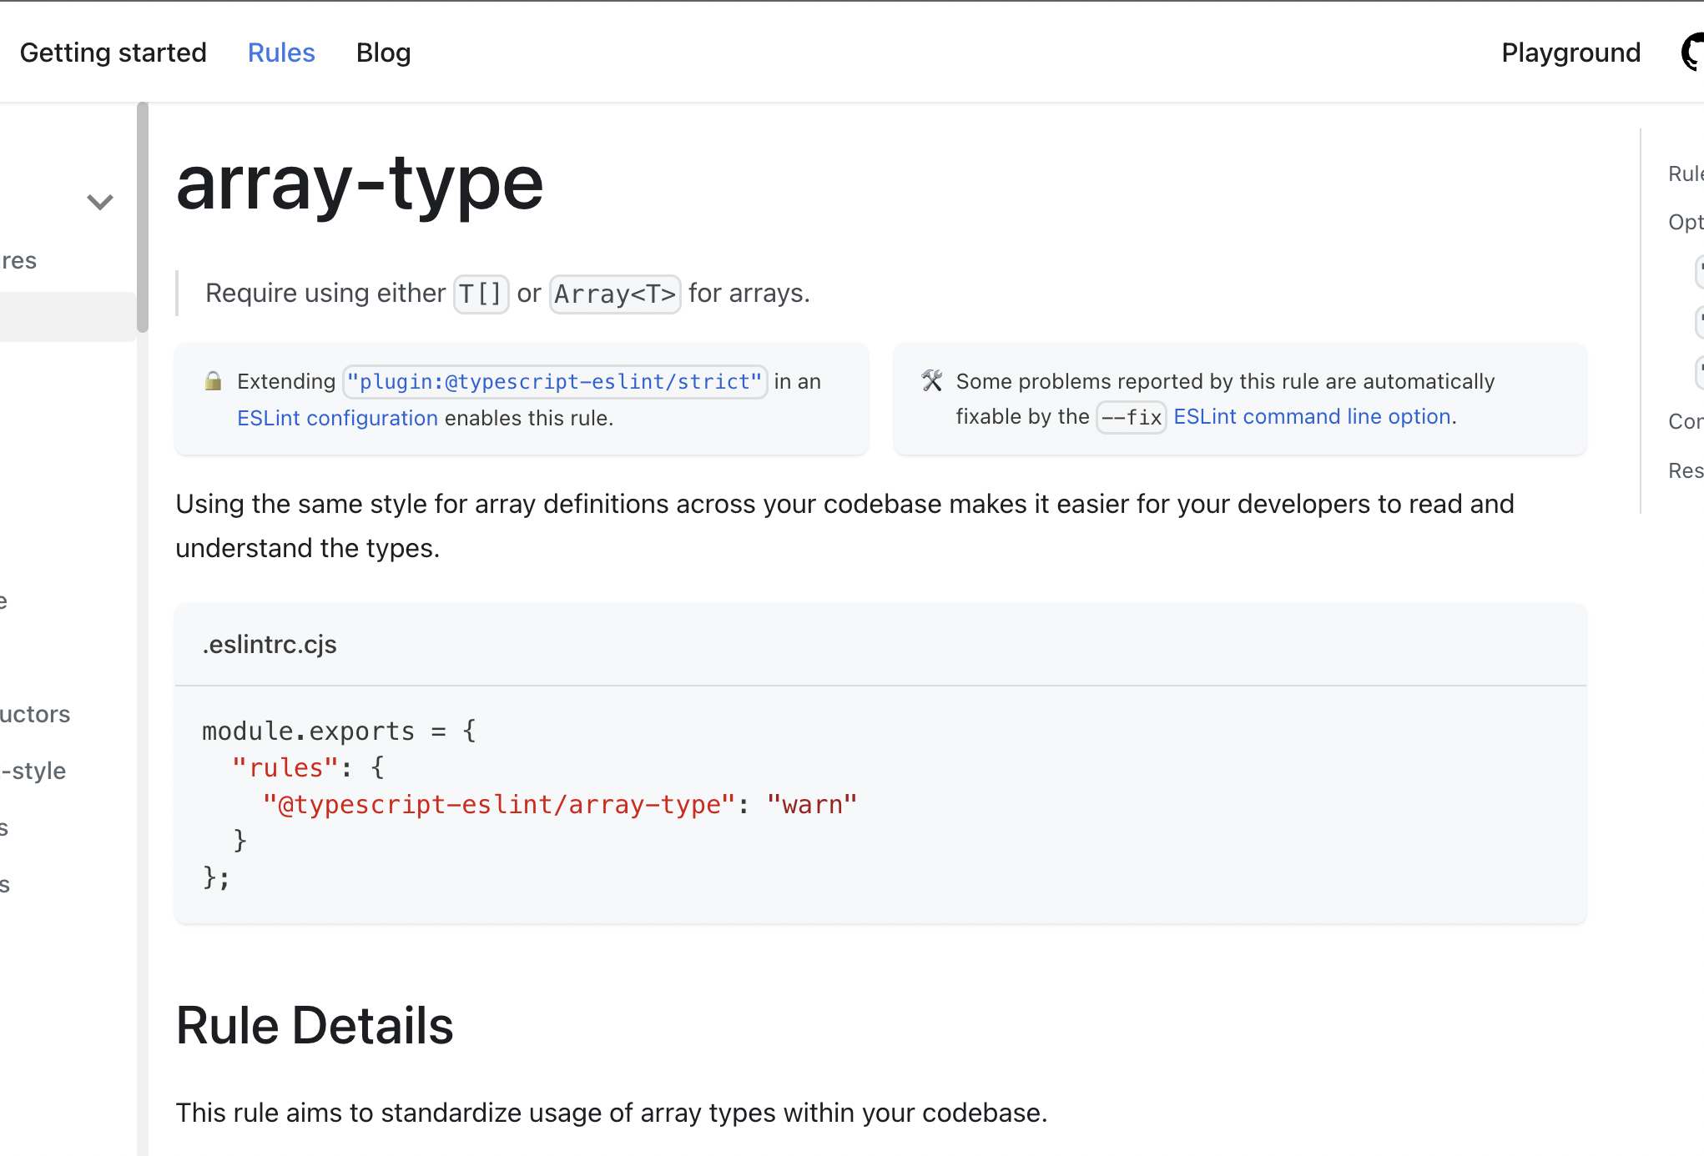
Task: Click the Rule Details heading
Action: (315, 1025)
